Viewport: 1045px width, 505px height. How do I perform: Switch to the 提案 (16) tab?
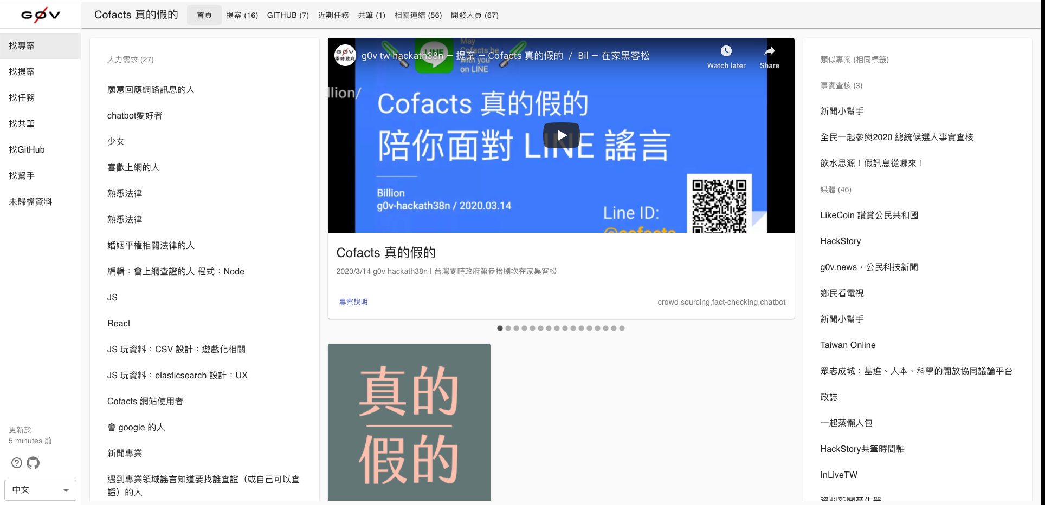pos(242,15)
